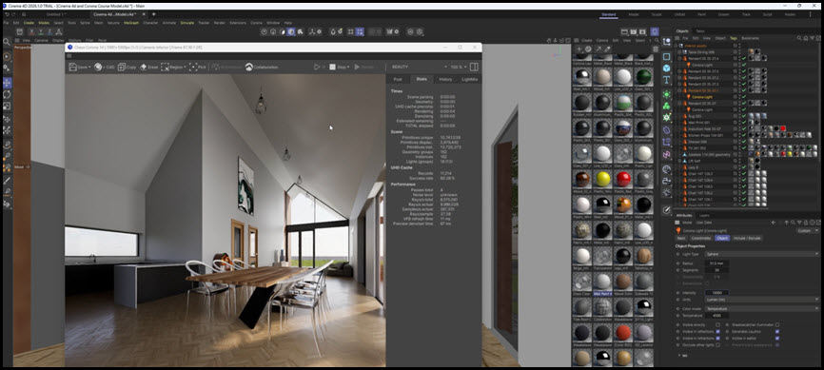Screen dimensions: 824x370
Task: Click the Intensity field showing 10000
Action: tap(716, 293)
